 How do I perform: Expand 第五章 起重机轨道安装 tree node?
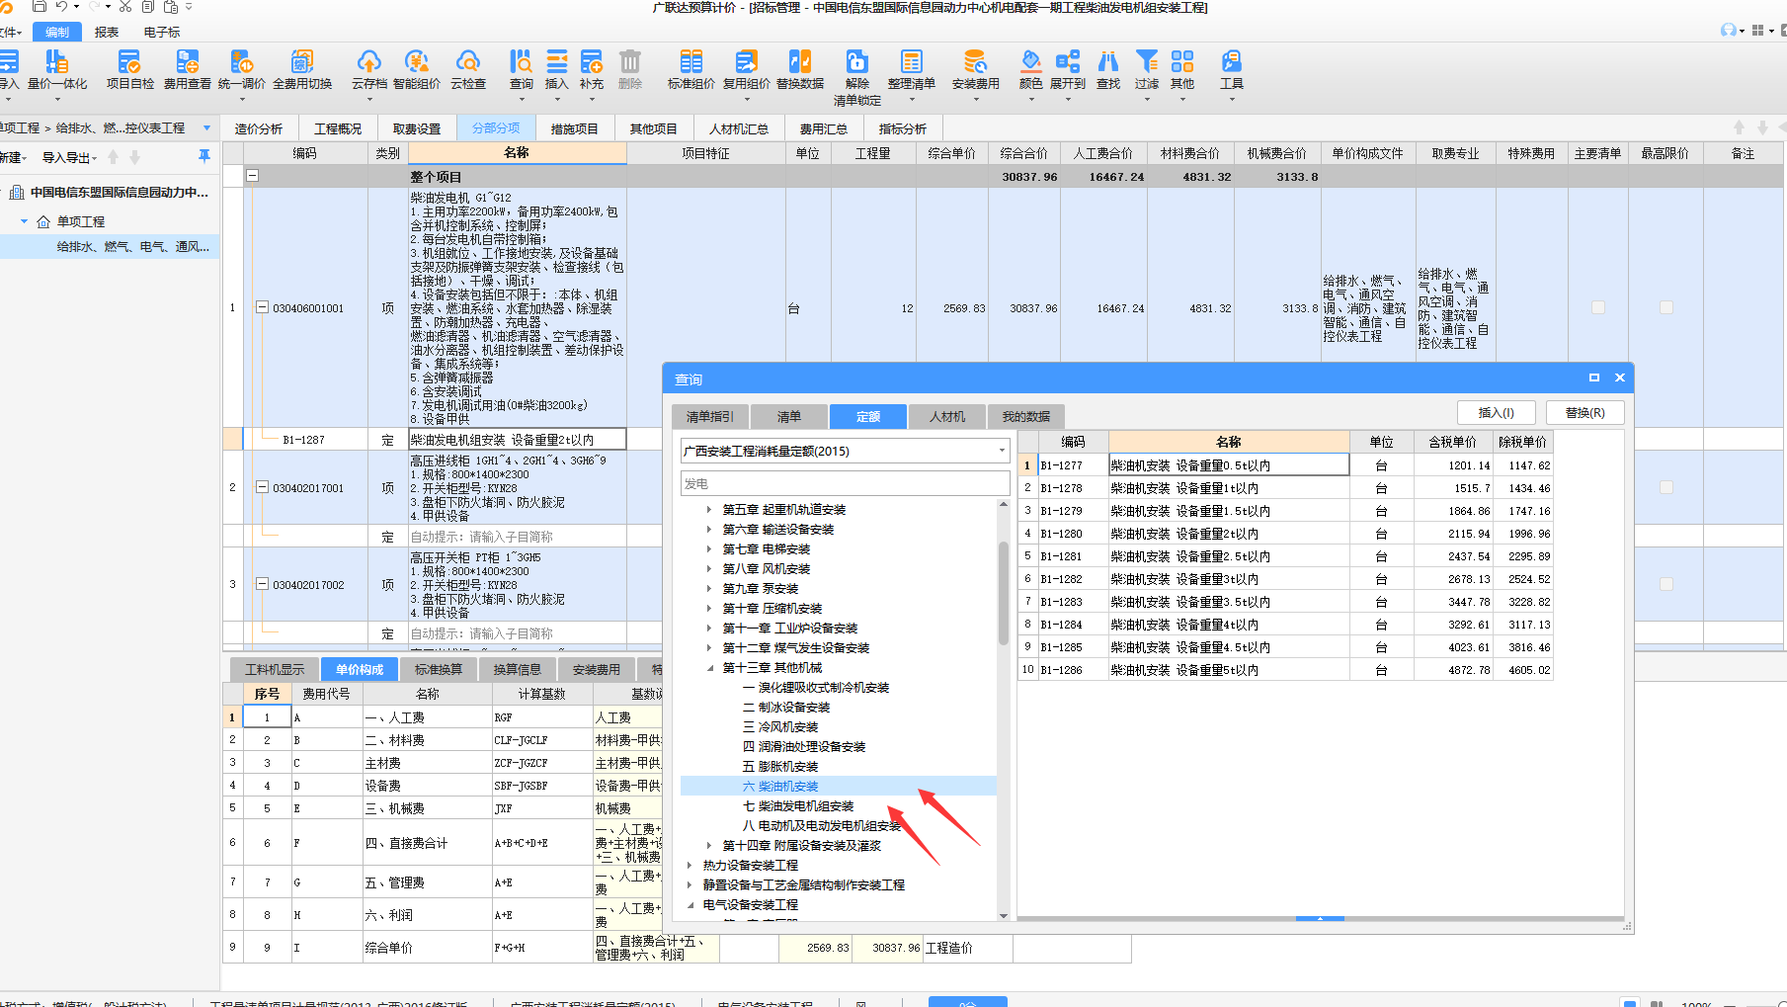pyautogui.click(x=709, y=510)
